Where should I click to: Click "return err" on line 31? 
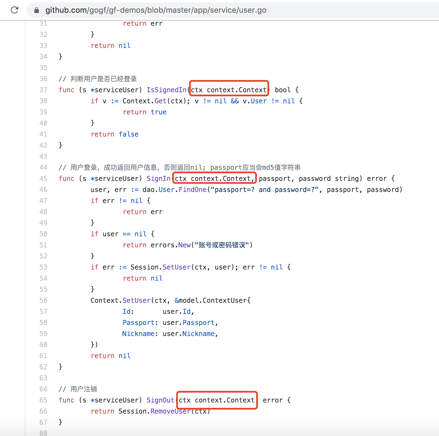143,24
